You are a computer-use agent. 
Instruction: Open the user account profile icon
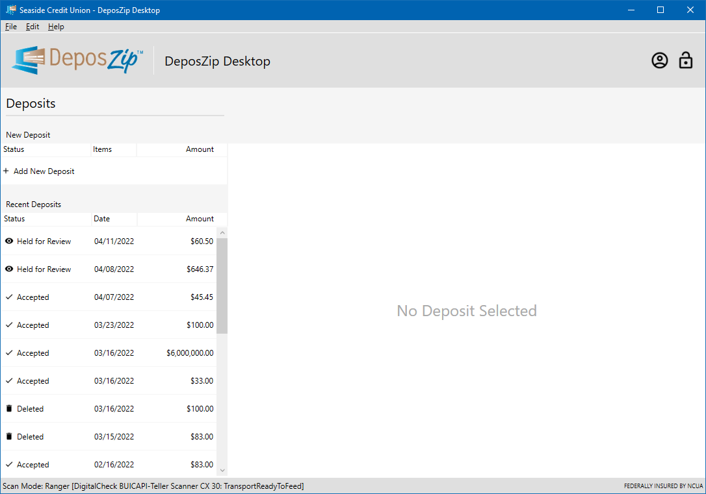point(660,60)
